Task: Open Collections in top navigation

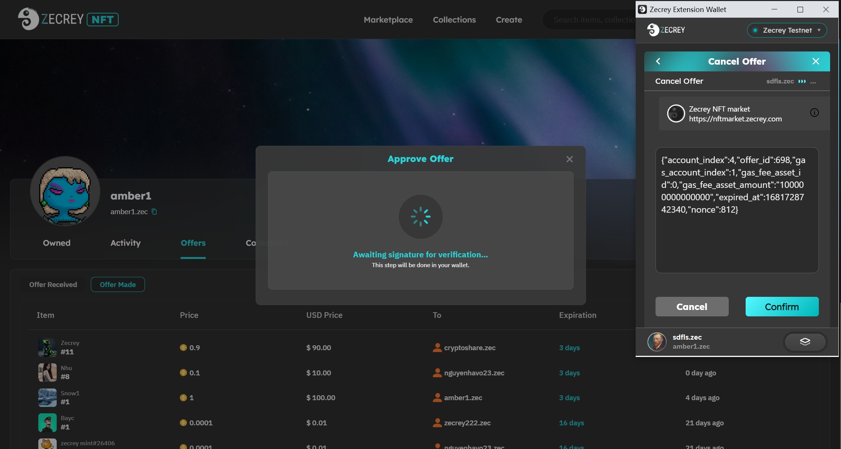Action: [x=454, y=20]
